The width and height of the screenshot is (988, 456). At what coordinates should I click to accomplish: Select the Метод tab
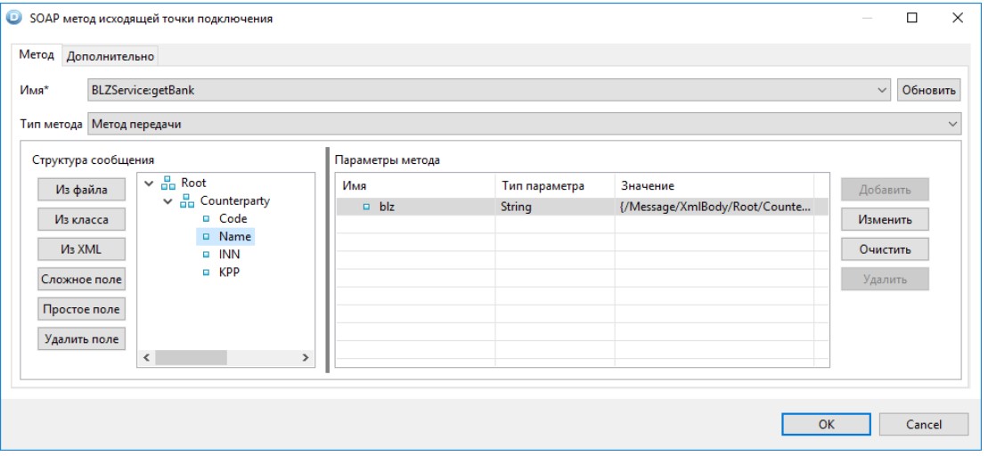point(37,55)
